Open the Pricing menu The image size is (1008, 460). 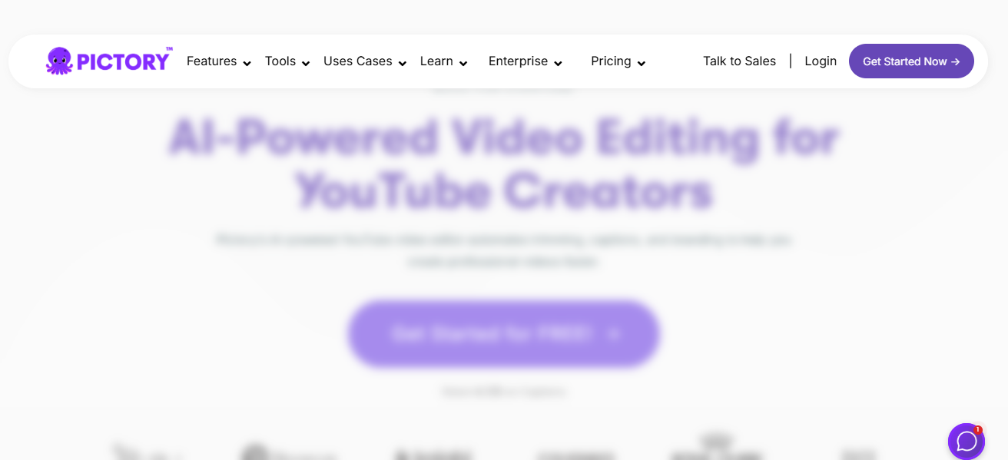611,61
